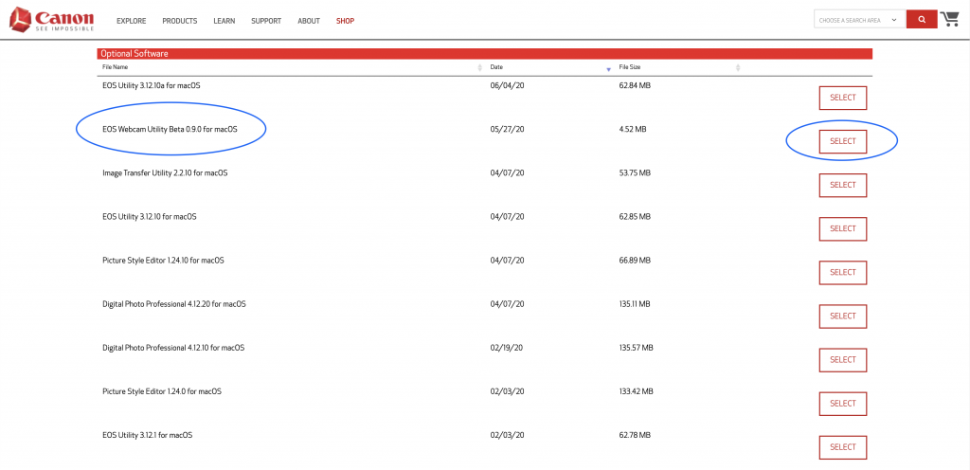Select Image Transfer Utility 2.2.10
The height and width of the screenshot is (470, 970).
coord(842,185)
